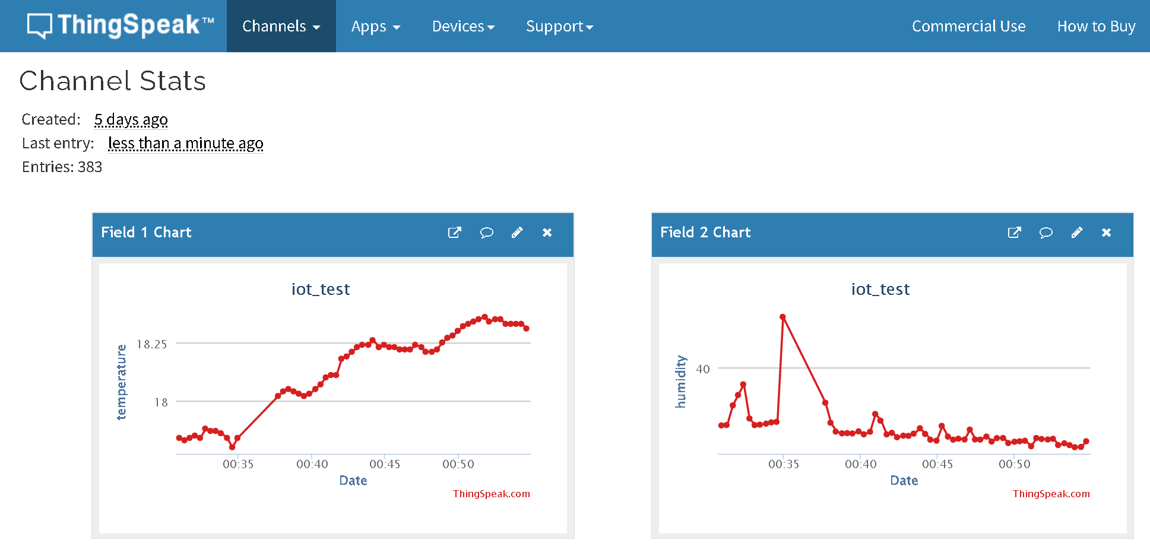The image size is (1150, 553).
Task: Open the Support dropdown menu
Action: (x=559, y=26)
